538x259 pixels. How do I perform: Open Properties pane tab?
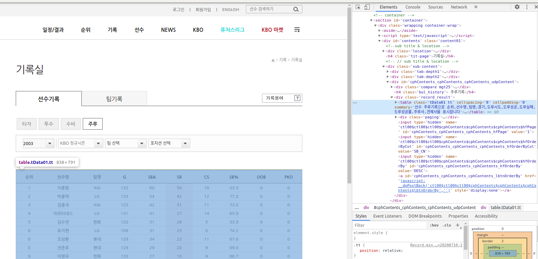(x=458, y=216)
